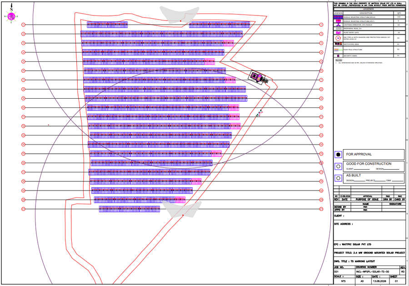The image size is (409, 286).
Task: Click the plant entry gate legend symbol
Action: coord(338,33)
